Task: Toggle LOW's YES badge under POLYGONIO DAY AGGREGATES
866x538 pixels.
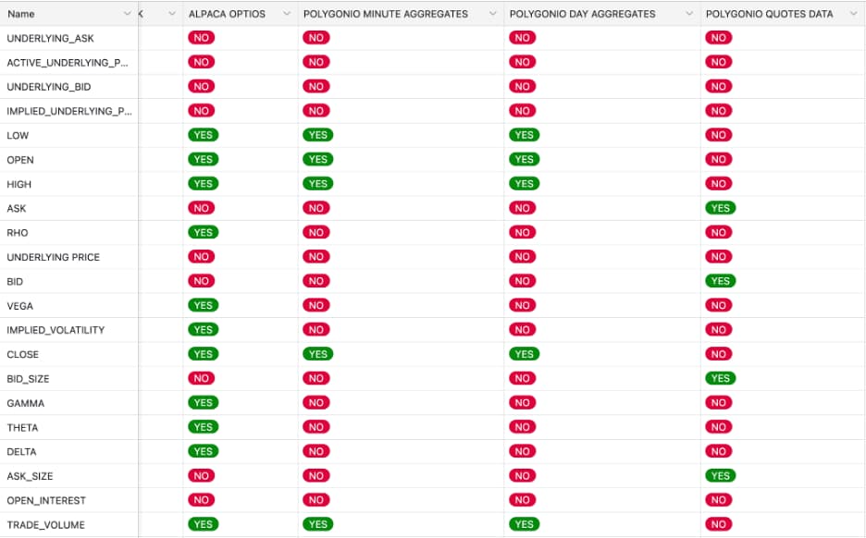Action: coord(524,135)
